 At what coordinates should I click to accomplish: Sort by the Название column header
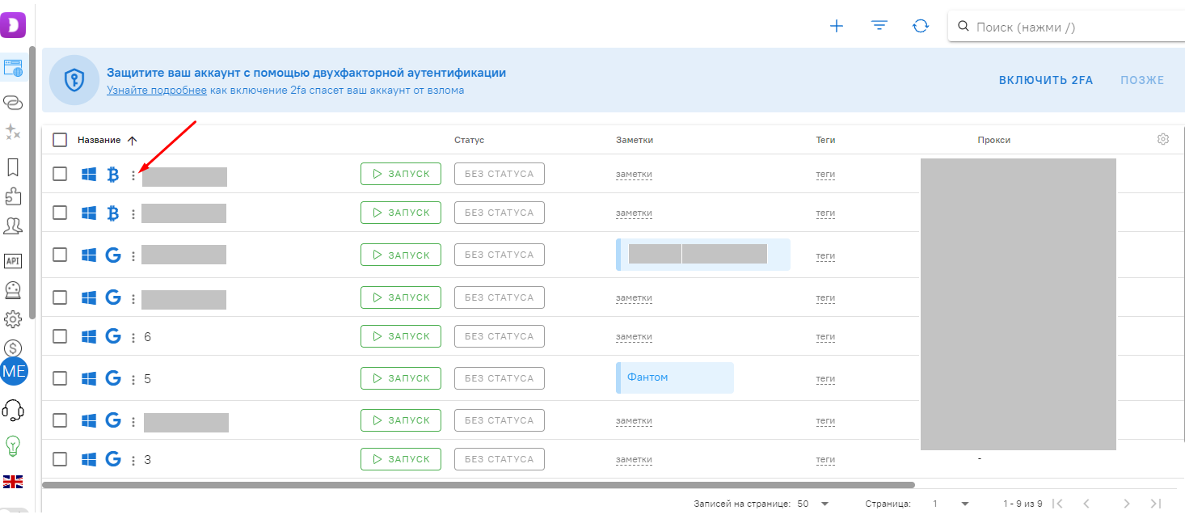pos(99,140)
